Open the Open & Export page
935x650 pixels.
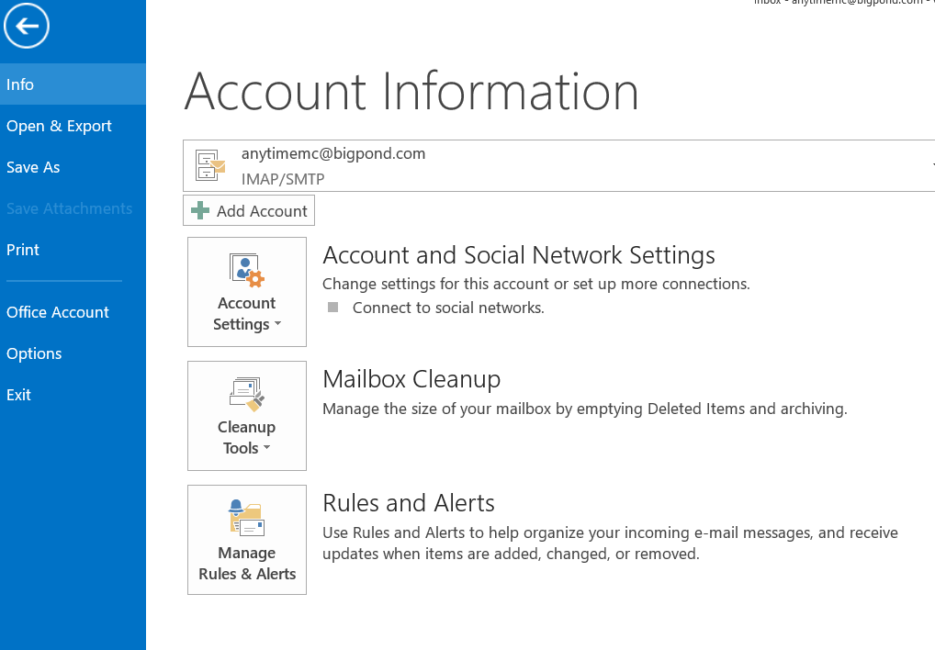pyautogui.click(x=73, y=126)
